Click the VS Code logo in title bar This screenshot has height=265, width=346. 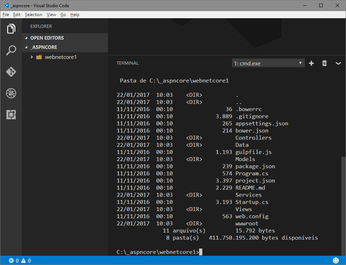point(6,5)
